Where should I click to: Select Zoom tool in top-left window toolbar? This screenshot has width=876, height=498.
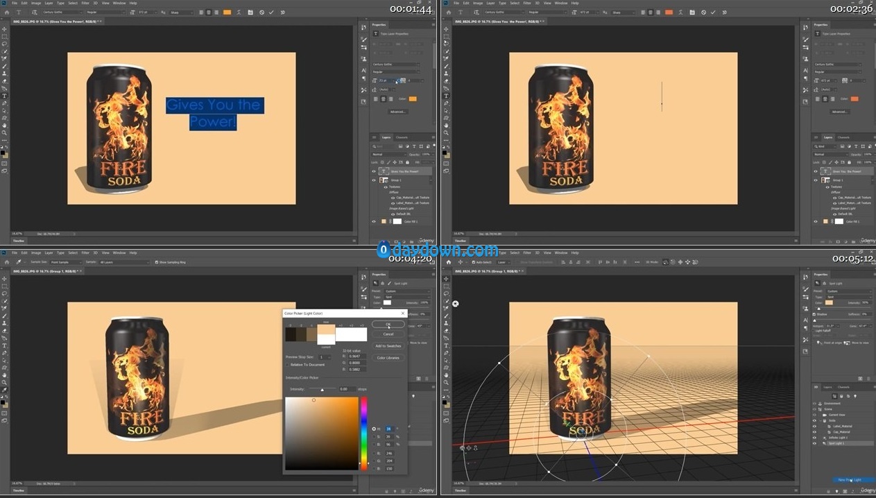click(4, 132)
